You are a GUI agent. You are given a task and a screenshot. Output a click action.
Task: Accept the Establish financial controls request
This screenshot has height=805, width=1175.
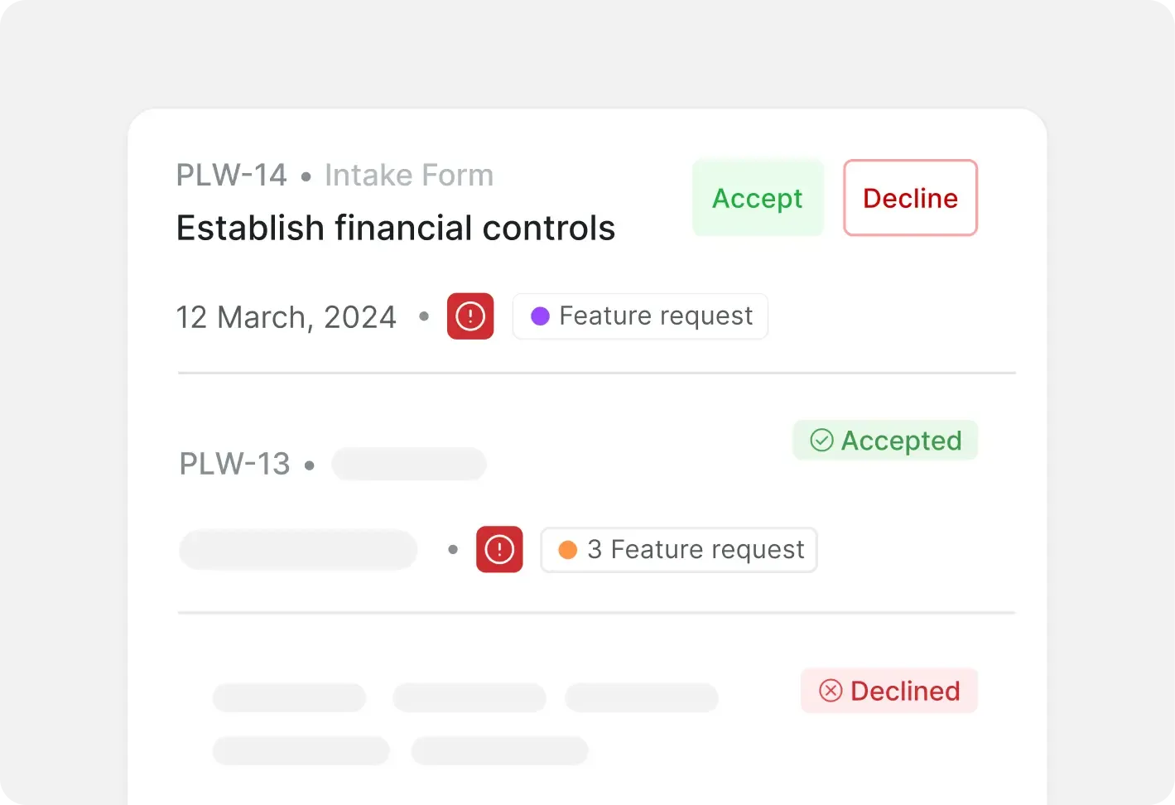pyautogui.click(x=757, y=198)
